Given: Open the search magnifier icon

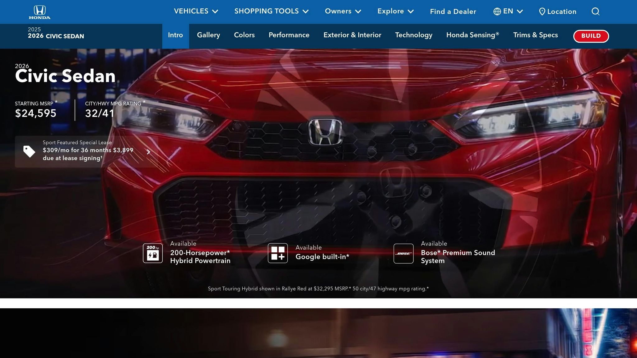Looking at the screenshot, I should [x=595, y=11].
